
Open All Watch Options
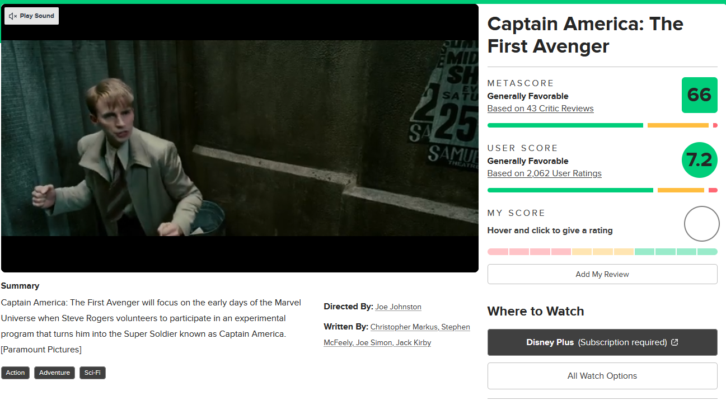click(x=602, y=376)
